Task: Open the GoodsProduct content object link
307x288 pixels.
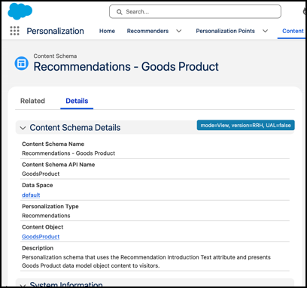Action: [41, 237]
